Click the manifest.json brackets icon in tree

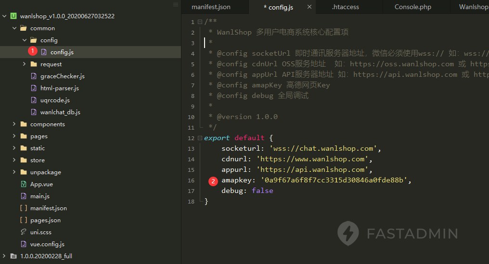24,208
